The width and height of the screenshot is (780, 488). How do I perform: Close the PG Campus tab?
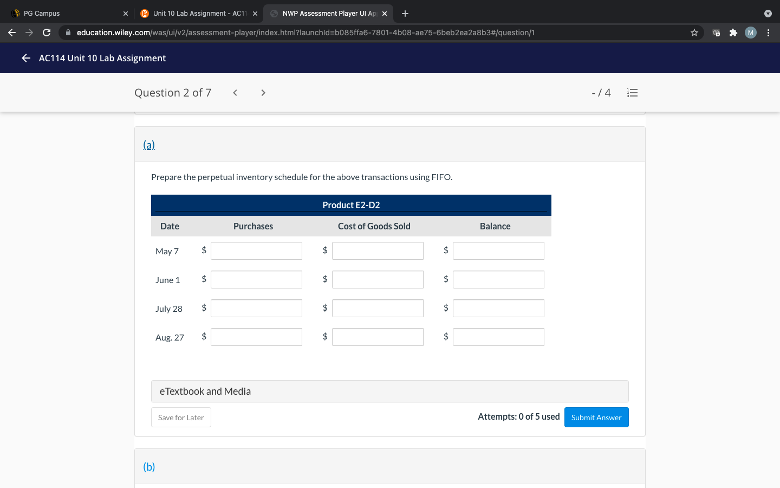point(126,14)
